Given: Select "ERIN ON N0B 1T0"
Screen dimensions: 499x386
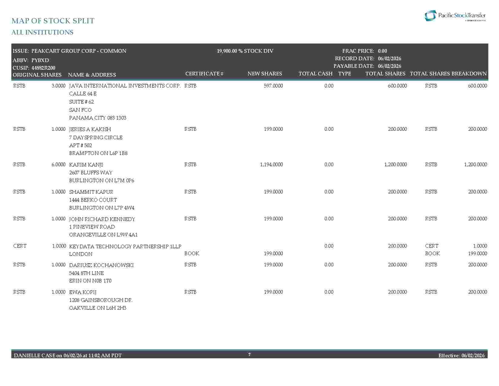Looking at the screenshot, I should click(x=90, y=281).
